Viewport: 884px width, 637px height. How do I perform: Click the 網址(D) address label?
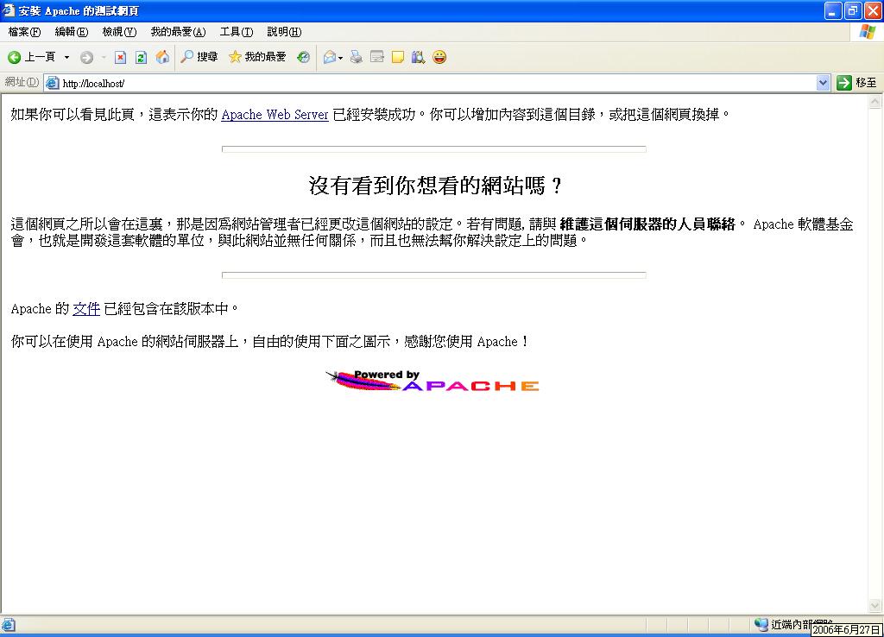(x=22, y=82)
